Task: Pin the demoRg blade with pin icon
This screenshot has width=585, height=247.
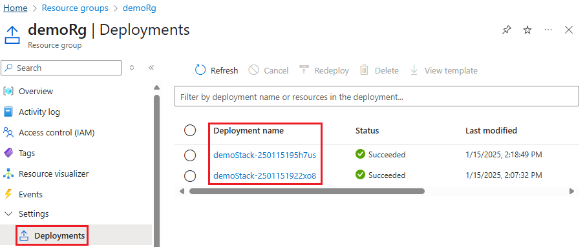Action: [507, 30]
